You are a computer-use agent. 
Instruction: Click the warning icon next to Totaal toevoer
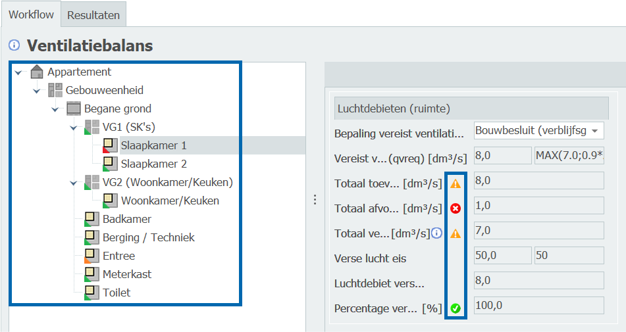(x=456, y=183)
